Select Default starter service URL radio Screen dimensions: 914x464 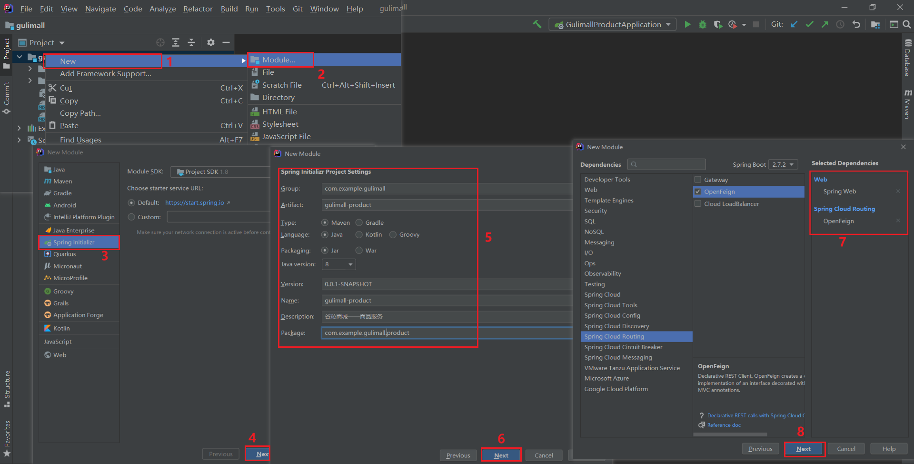point(131,202)
